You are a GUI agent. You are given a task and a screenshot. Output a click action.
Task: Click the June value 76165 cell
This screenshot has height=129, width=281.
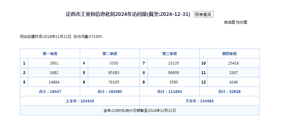114,82
